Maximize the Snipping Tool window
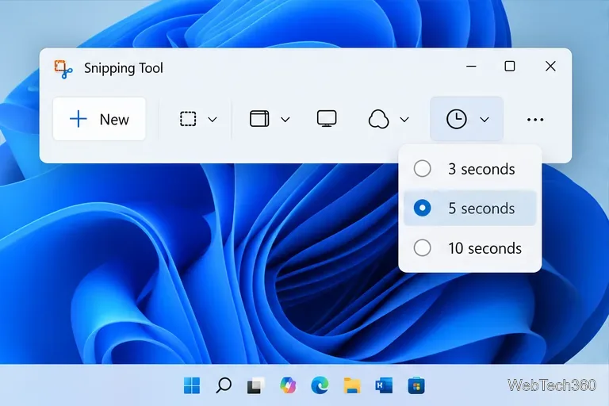The height and width of the screenshot is (406, 609). [x=510, y=67]
